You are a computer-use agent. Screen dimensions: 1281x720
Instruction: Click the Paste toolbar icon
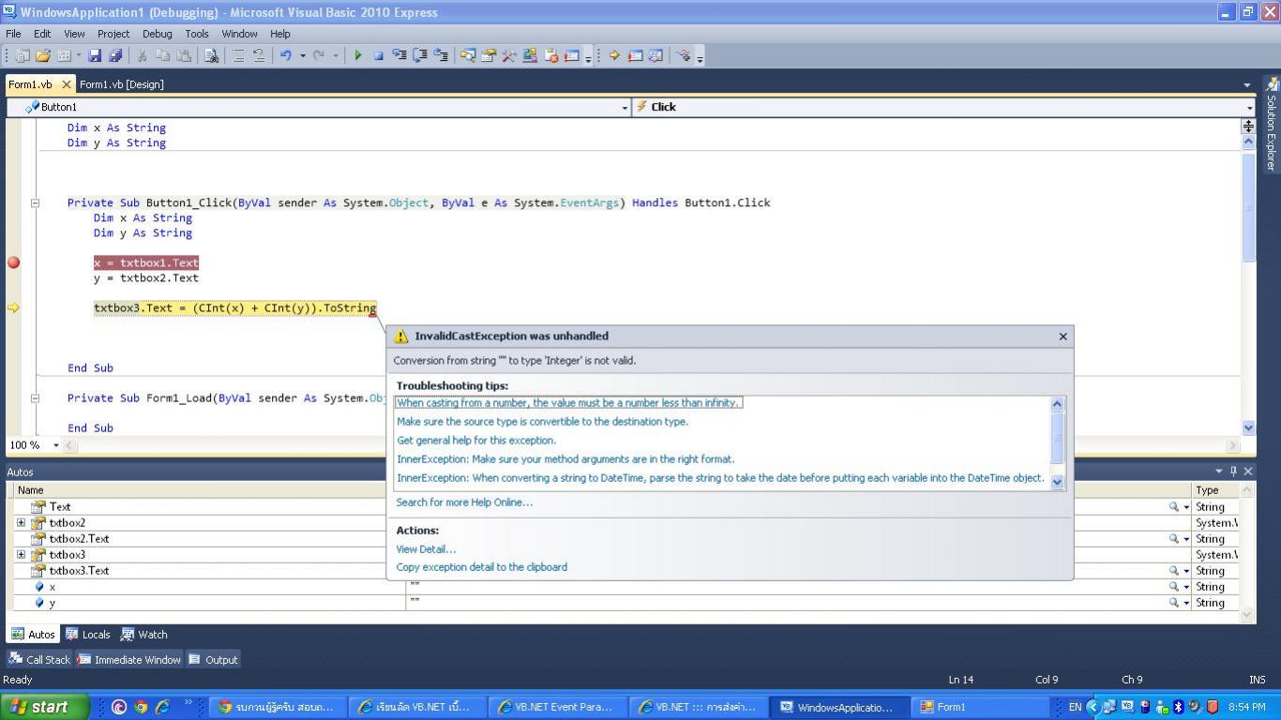(184, 55)
